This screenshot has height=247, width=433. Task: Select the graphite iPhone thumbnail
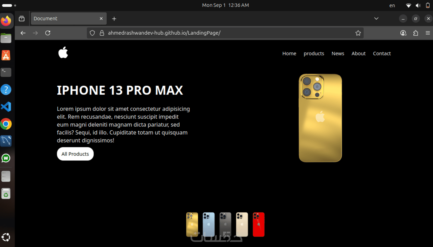point(225,225)
